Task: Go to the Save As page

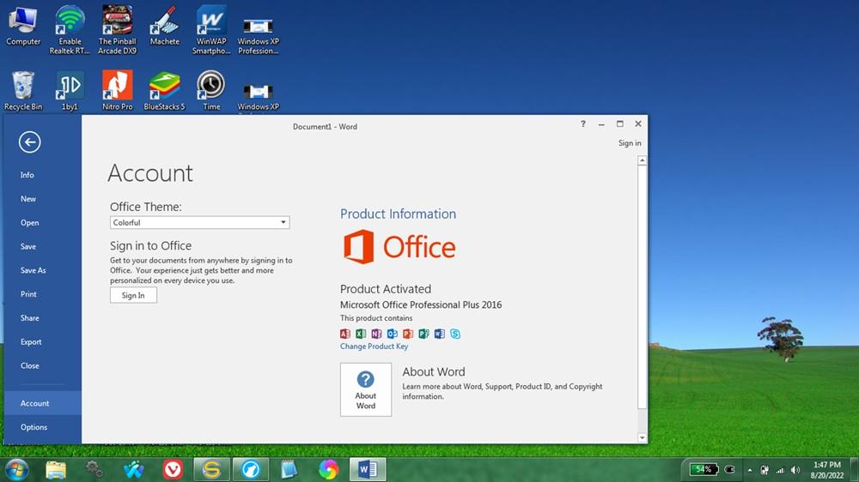Action: (x=34, y=270)
